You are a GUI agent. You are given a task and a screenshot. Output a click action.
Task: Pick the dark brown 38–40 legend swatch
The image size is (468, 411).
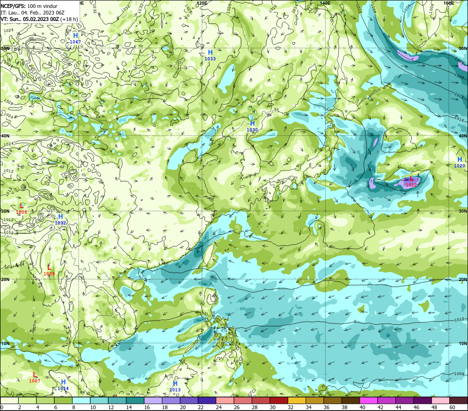(x=351, y=400)
